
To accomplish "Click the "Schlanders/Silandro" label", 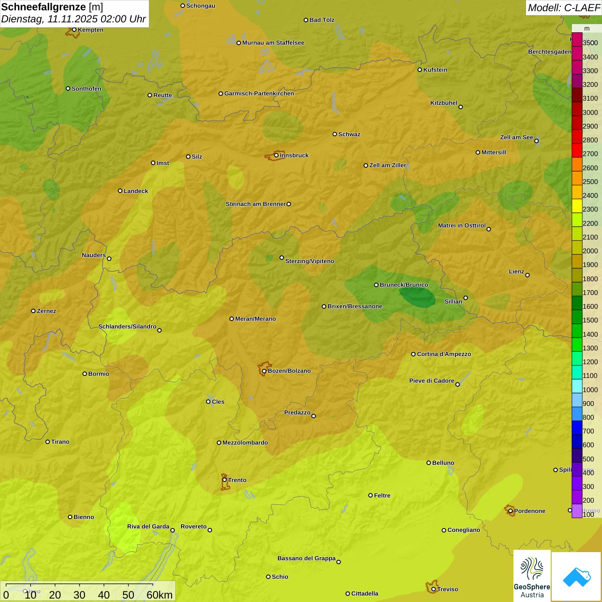I will (x=127, y=326).
